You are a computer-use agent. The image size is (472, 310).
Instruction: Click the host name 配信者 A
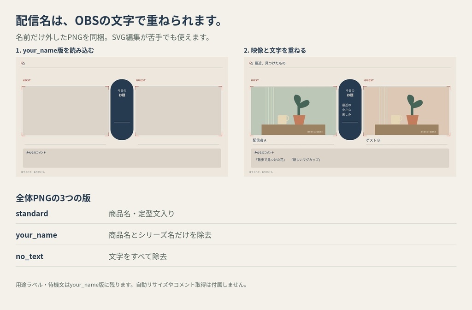[x=260, y=140]
